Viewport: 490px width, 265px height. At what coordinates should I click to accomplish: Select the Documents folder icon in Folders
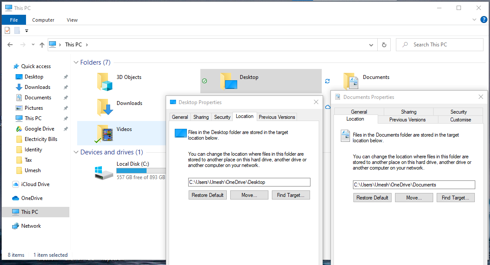[x=351, y=81]
